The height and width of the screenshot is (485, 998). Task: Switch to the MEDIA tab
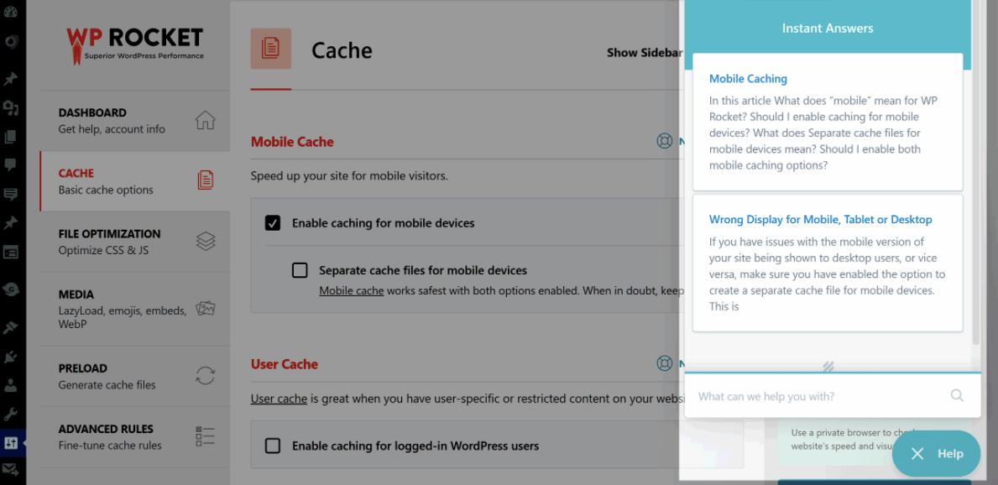point(135,310)
